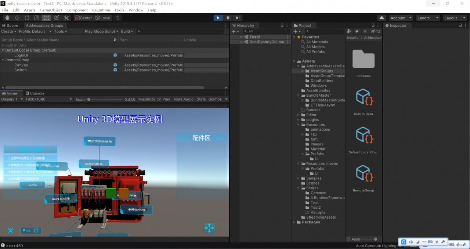Toggle grid snapping icon
Screen dimensions: 470x249
(x=118, y=18)
